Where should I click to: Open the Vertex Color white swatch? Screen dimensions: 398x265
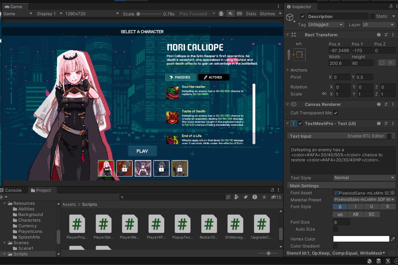click(x=361, y=239)
